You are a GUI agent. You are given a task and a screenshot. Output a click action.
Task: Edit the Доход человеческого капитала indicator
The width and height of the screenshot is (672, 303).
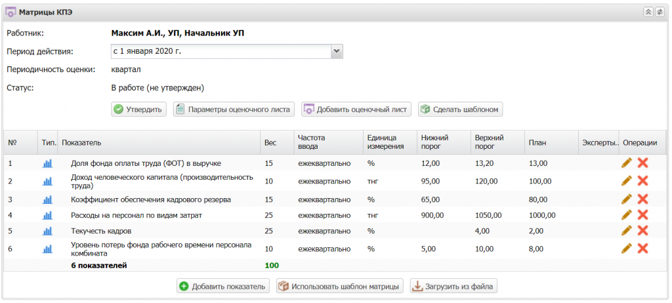(x=627, y=181)
